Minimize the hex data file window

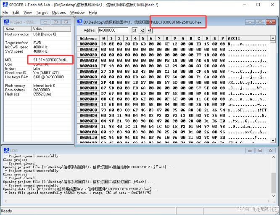[x=250, y=22]
